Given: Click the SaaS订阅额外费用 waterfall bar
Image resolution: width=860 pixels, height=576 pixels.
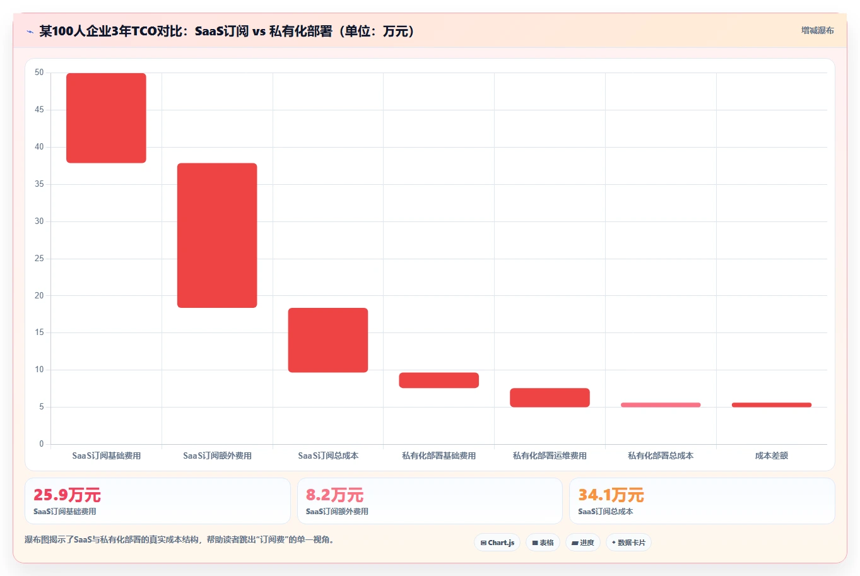Looking at the screenshot, I should pos(217,235).
